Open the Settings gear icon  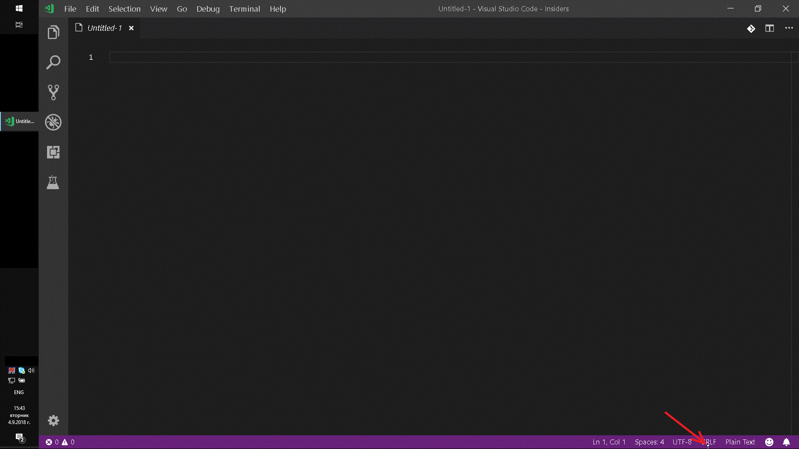53,420
